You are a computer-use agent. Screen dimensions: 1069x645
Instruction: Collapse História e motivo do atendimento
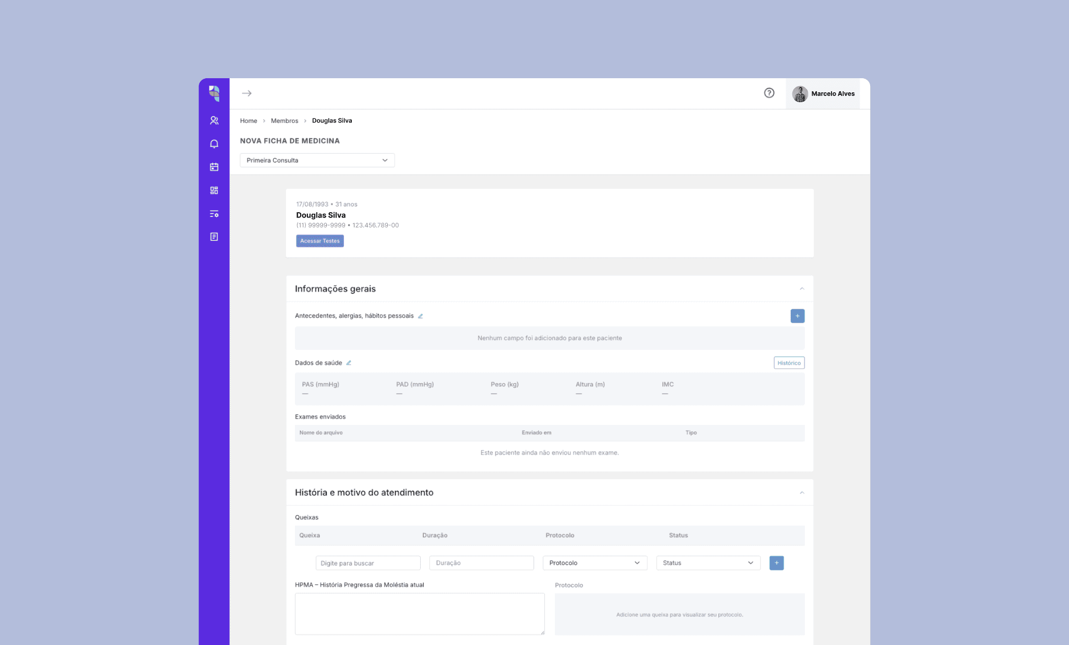tap(802, 493)
